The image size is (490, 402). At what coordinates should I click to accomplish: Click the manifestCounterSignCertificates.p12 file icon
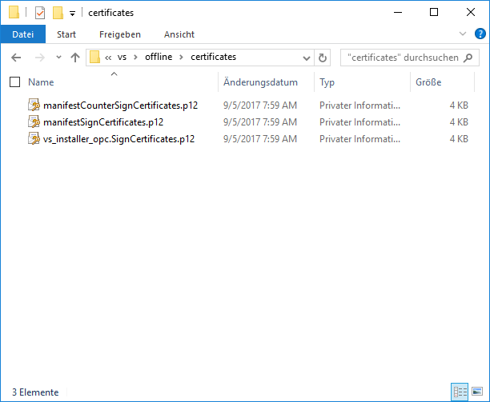pos(34,105)
